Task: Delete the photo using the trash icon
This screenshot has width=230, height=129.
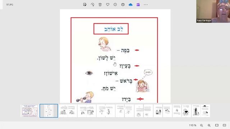Action: pyautogui.click(x=100, y=5)
